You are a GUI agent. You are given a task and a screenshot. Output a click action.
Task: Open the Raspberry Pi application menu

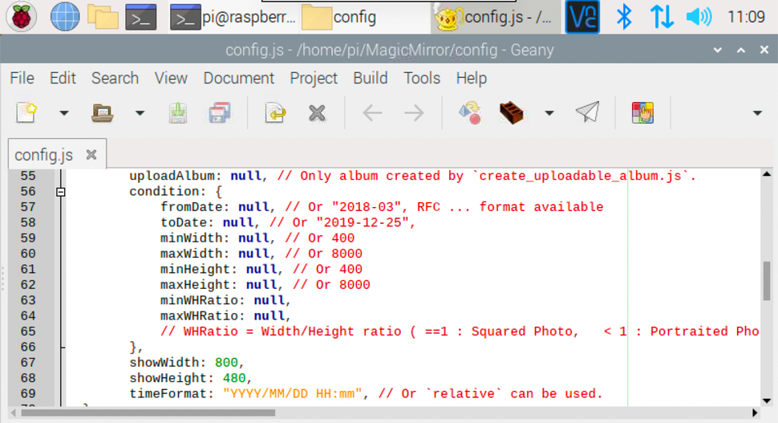tap(20, 16)
